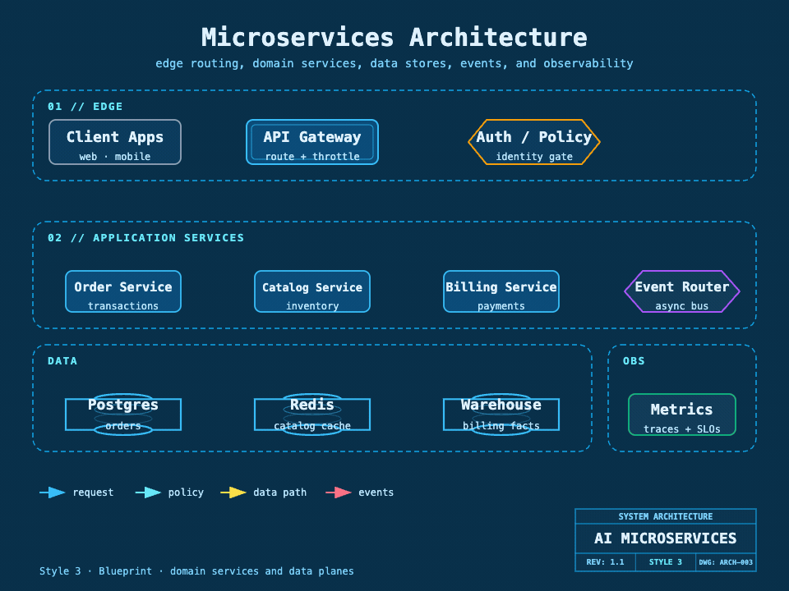
Task: Click 'route + throttle' caption
Action: point(312,156)
